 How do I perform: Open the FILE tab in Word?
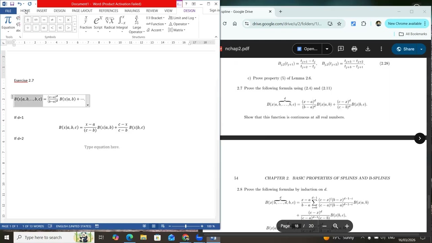click(x=8, y=11)
